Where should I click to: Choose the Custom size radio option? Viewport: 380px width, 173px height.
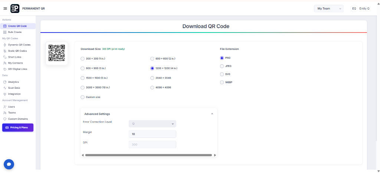[x=82, y=97]
